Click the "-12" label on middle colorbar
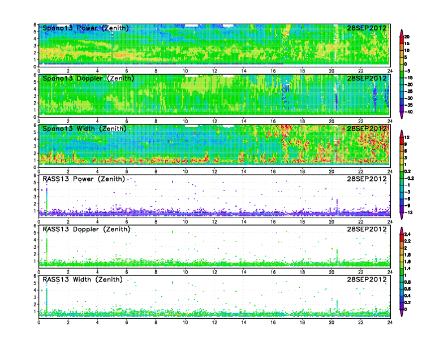The image size is (448, 346). point(408,213)
